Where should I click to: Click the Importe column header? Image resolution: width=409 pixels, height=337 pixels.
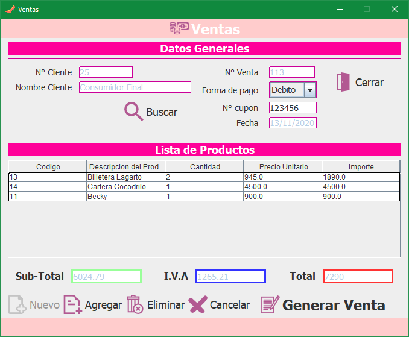coord(361,166)
